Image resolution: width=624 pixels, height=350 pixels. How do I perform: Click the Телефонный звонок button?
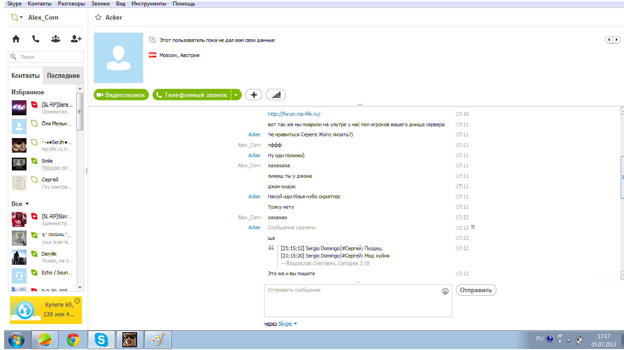coord(192,95)
